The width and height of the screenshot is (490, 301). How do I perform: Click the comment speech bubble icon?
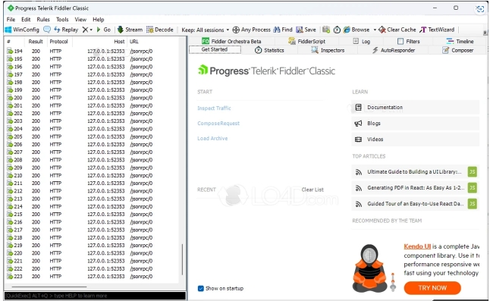click(x=47, y=30)
